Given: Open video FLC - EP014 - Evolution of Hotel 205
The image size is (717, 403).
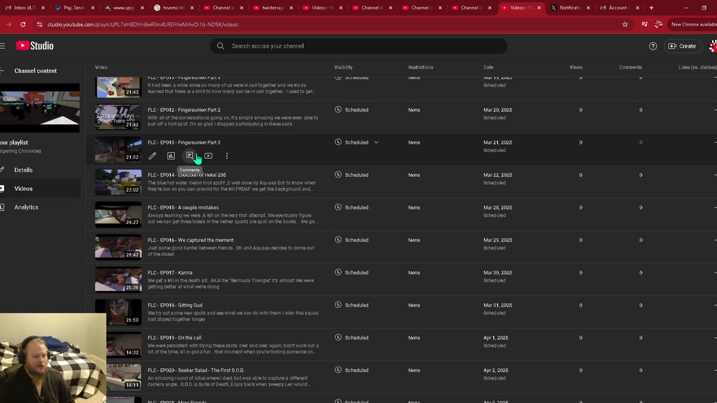Looking at the screenshot, I should pyautogui.click(x=187, y=175).
